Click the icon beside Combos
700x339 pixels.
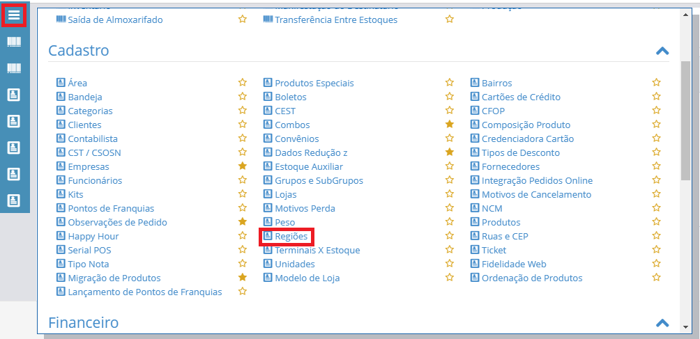(268, 125)
